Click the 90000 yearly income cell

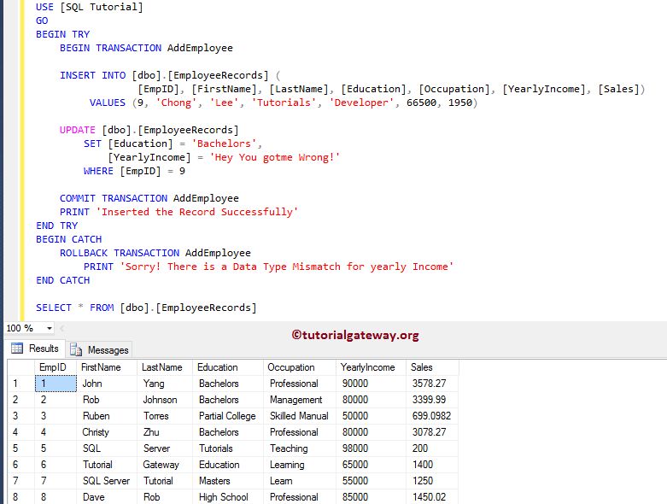(x=372, y=384)
